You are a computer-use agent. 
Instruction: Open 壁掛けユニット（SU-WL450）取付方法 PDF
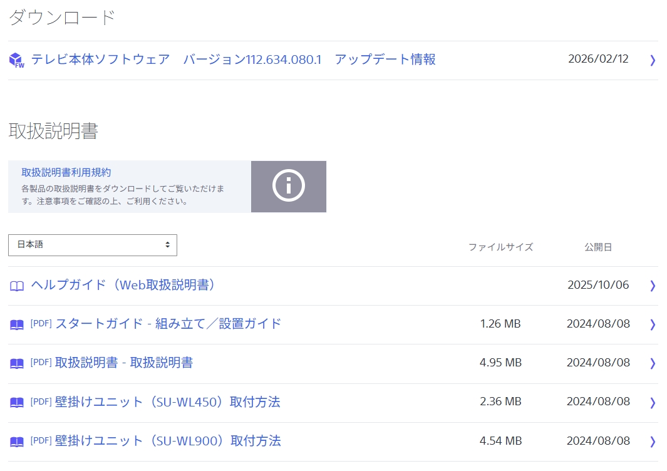[x=167, y=401]
